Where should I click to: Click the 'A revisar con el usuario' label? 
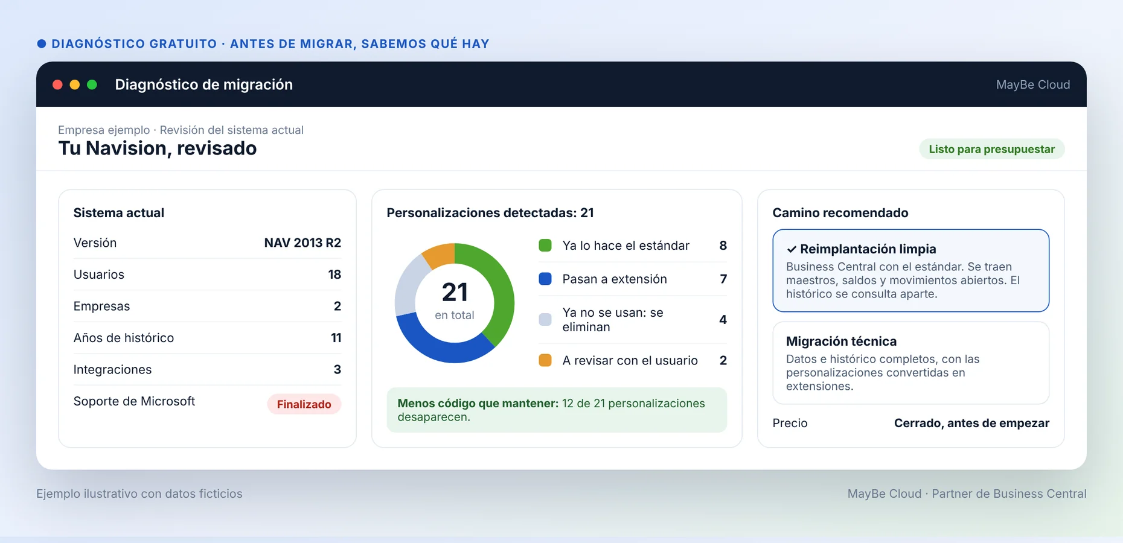[x=630, y=360]
